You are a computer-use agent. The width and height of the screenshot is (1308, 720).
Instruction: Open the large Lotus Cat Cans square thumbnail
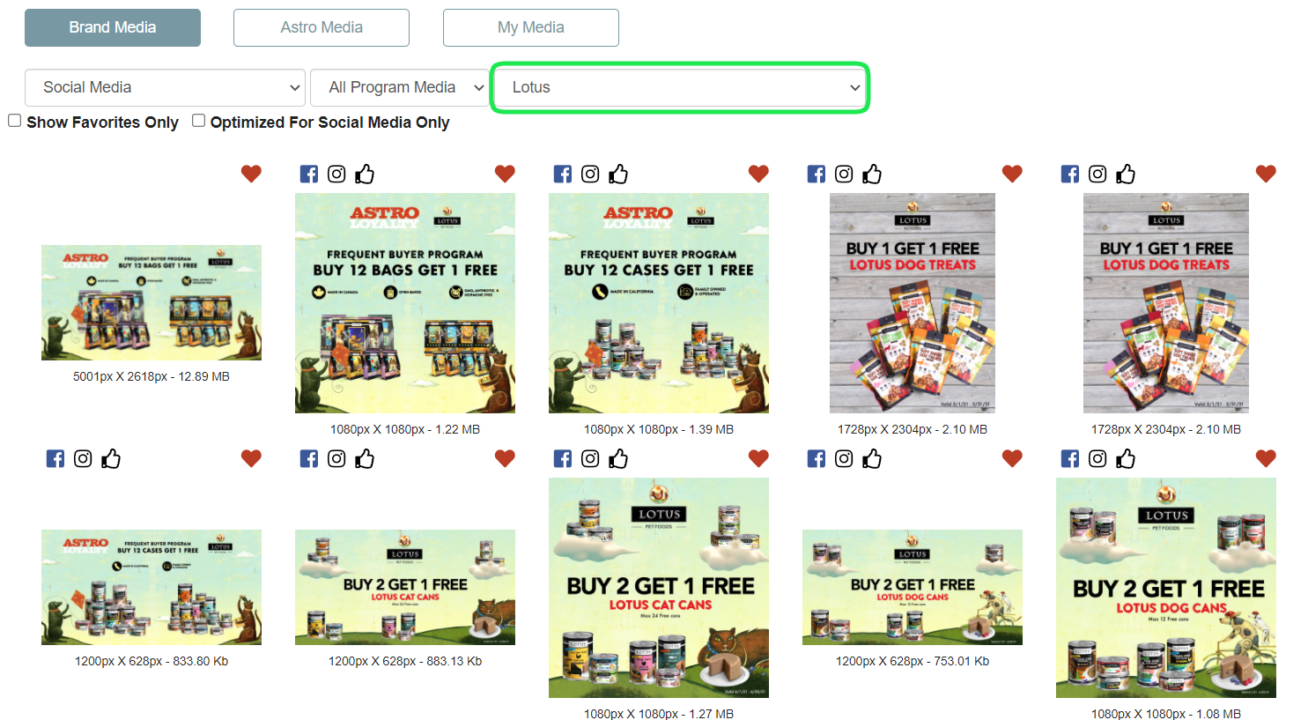coord(659,588)
